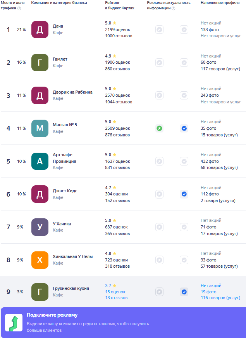Click the advertising icon in Грузинская кухня row

point(159,292)
